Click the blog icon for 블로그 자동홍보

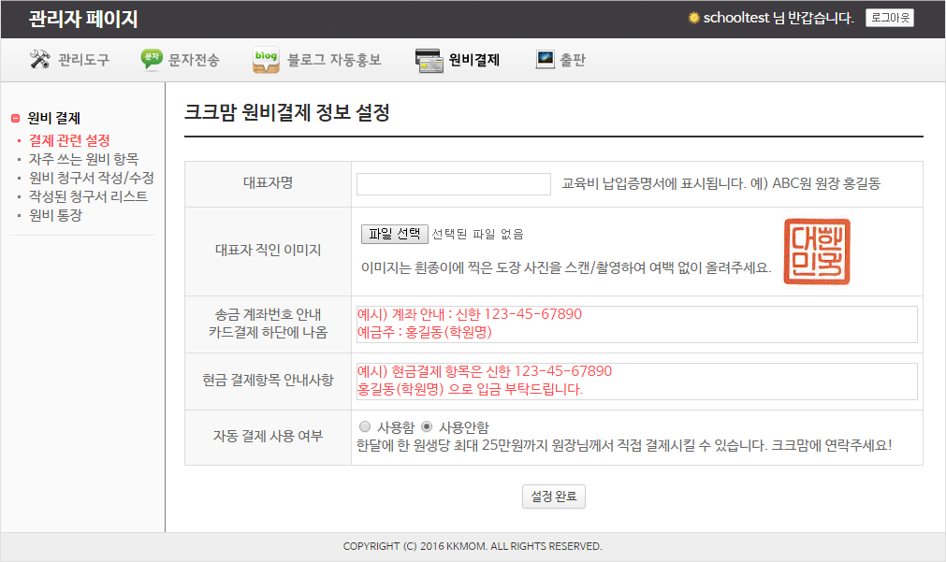[266, 60]
